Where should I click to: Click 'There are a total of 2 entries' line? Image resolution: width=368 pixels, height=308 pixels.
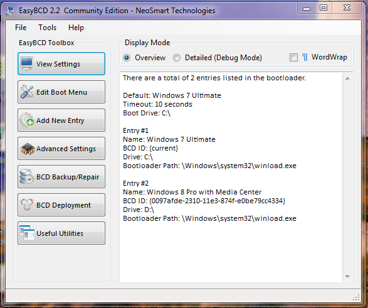(x=214, y=78)
